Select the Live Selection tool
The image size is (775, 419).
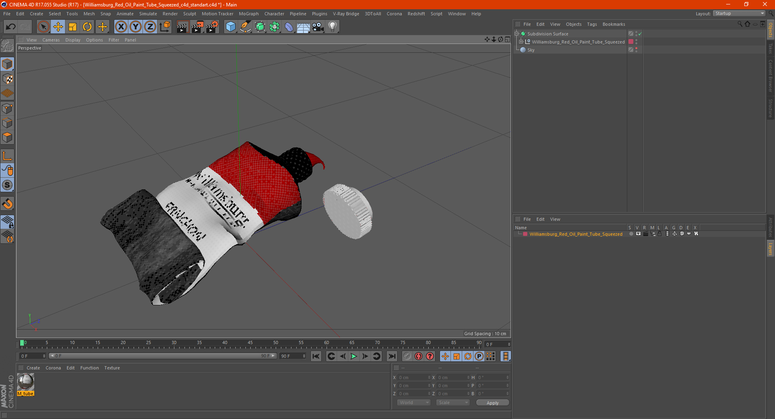click(43, 27)
